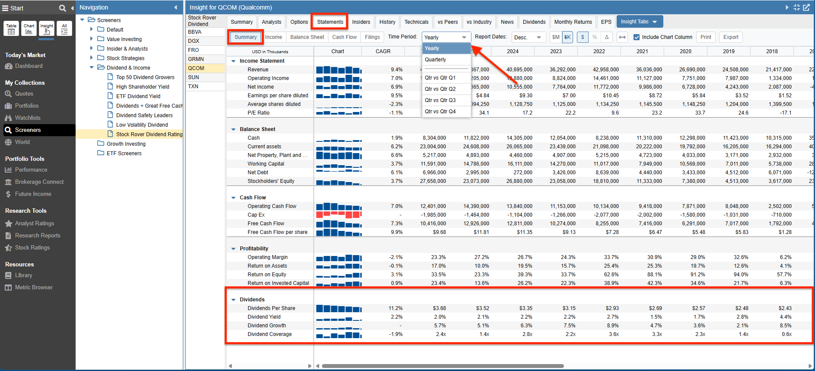Image resolution: width=815 pixels, height=371 pixels.
Task: Open the vs Peers tab
Action: point(448,22)
